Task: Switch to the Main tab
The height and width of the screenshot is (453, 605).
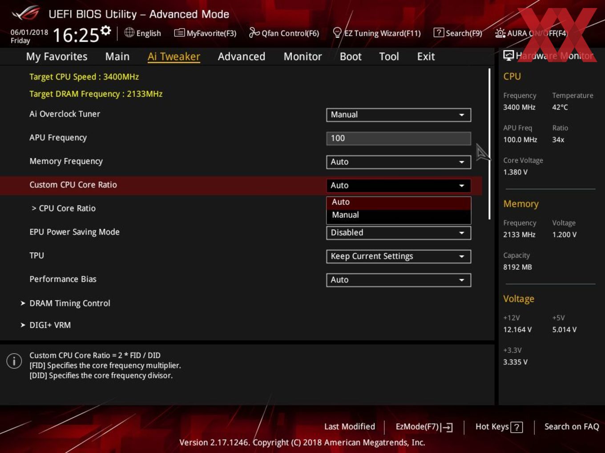Action: tap(117, 56)
